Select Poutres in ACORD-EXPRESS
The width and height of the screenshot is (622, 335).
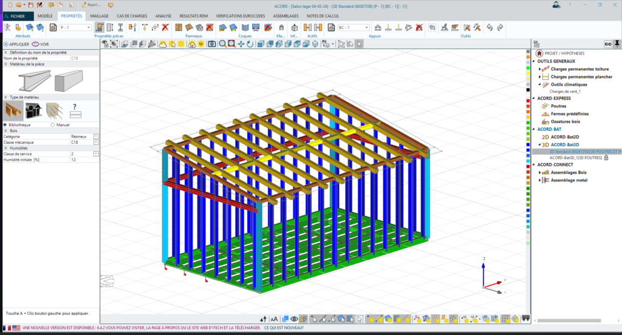[x=558, y=106]
